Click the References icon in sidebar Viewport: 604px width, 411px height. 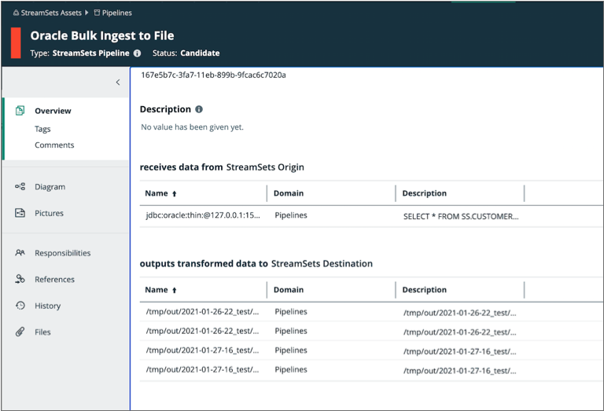coord(20,279)
